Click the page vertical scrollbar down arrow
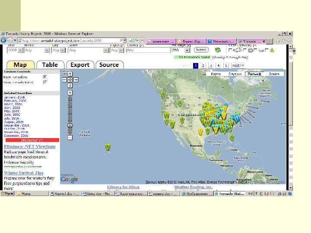 click(291, 187)
